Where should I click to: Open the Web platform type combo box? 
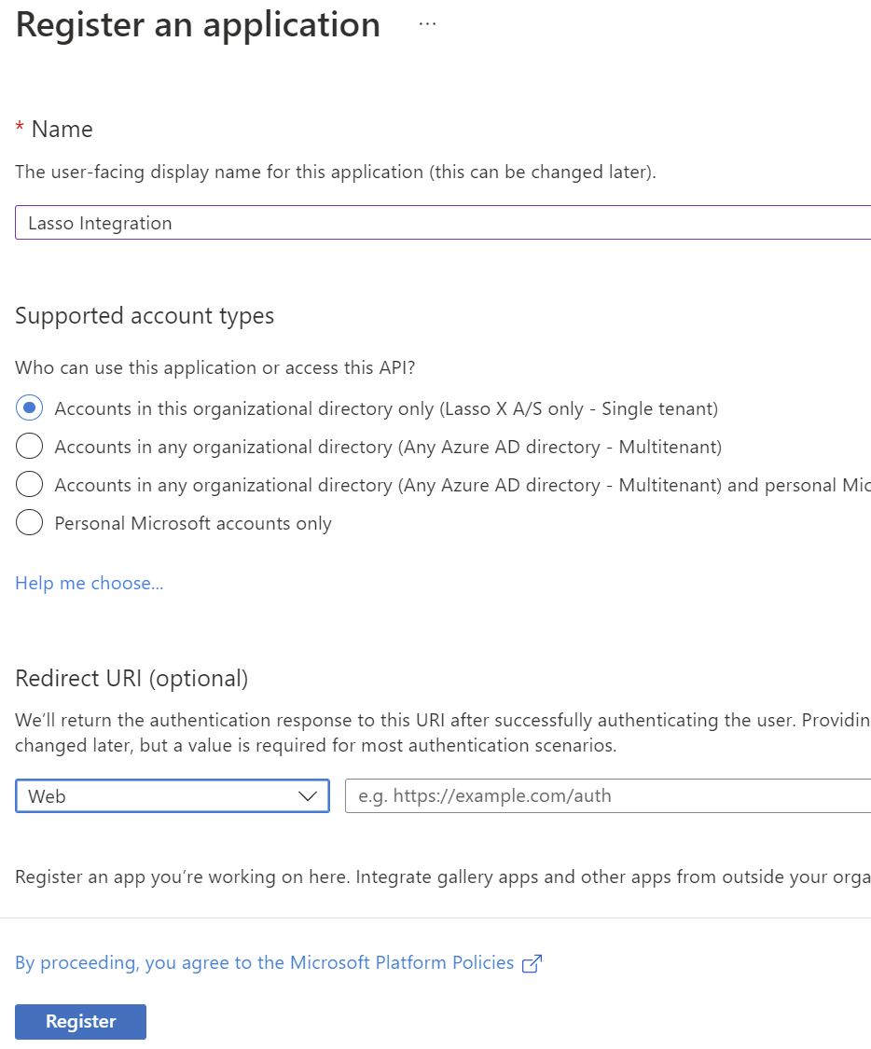point(173,796)
